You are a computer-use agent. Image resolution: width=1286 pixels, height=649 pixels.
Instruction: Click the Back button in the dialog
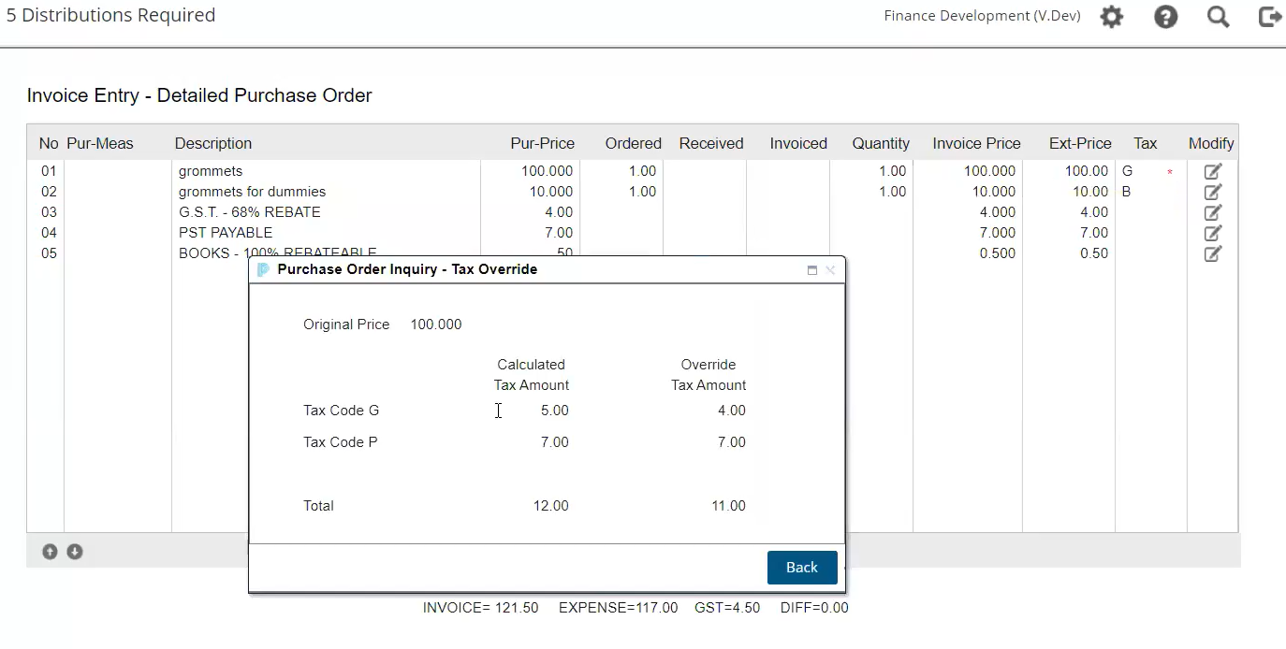(x=802, y=567)
